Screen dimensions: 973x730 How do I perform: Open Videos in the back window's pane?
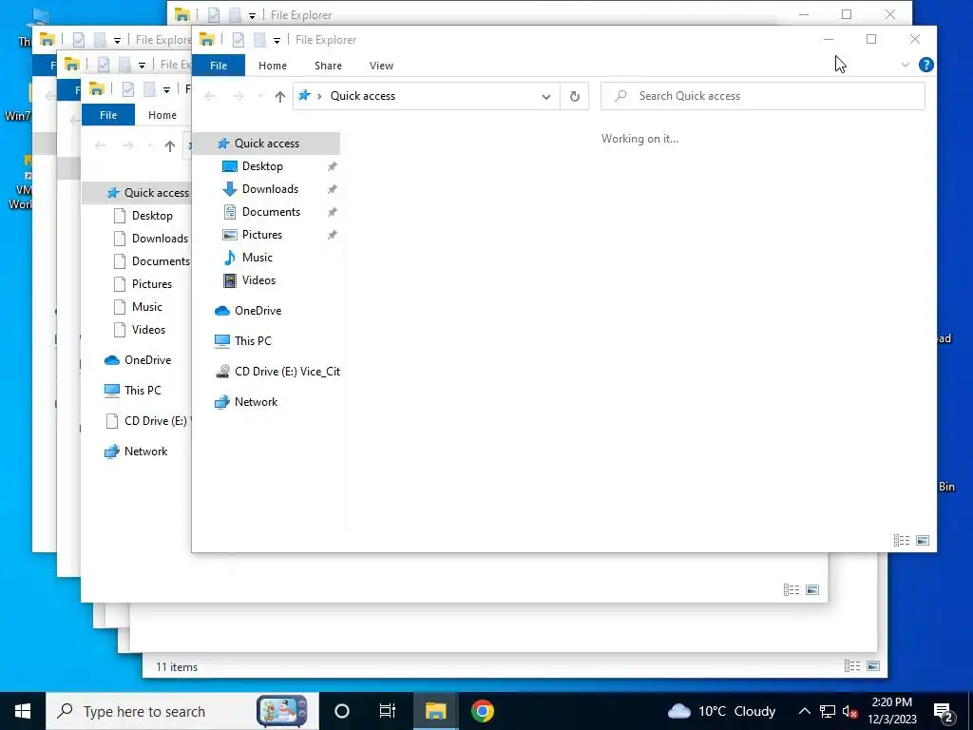148,330
